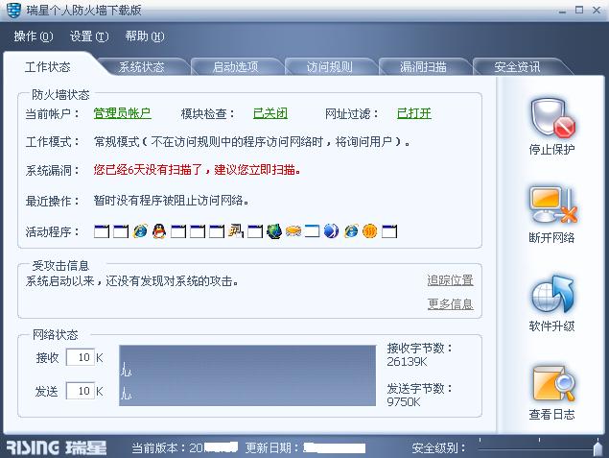The height and width of the screenshot is (458, 609).
Task: Click the Rising shield icon in the title bar
Action: (x=14, y=11)
